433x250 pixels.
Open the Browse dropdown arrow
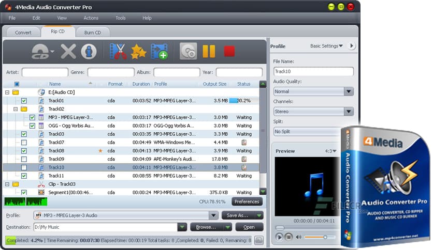point(228,227)
